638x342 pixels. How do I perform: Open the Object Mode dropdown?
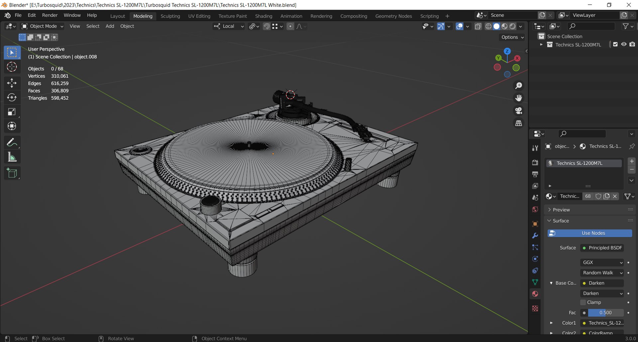pyautogui.click(x=42, y=26)
